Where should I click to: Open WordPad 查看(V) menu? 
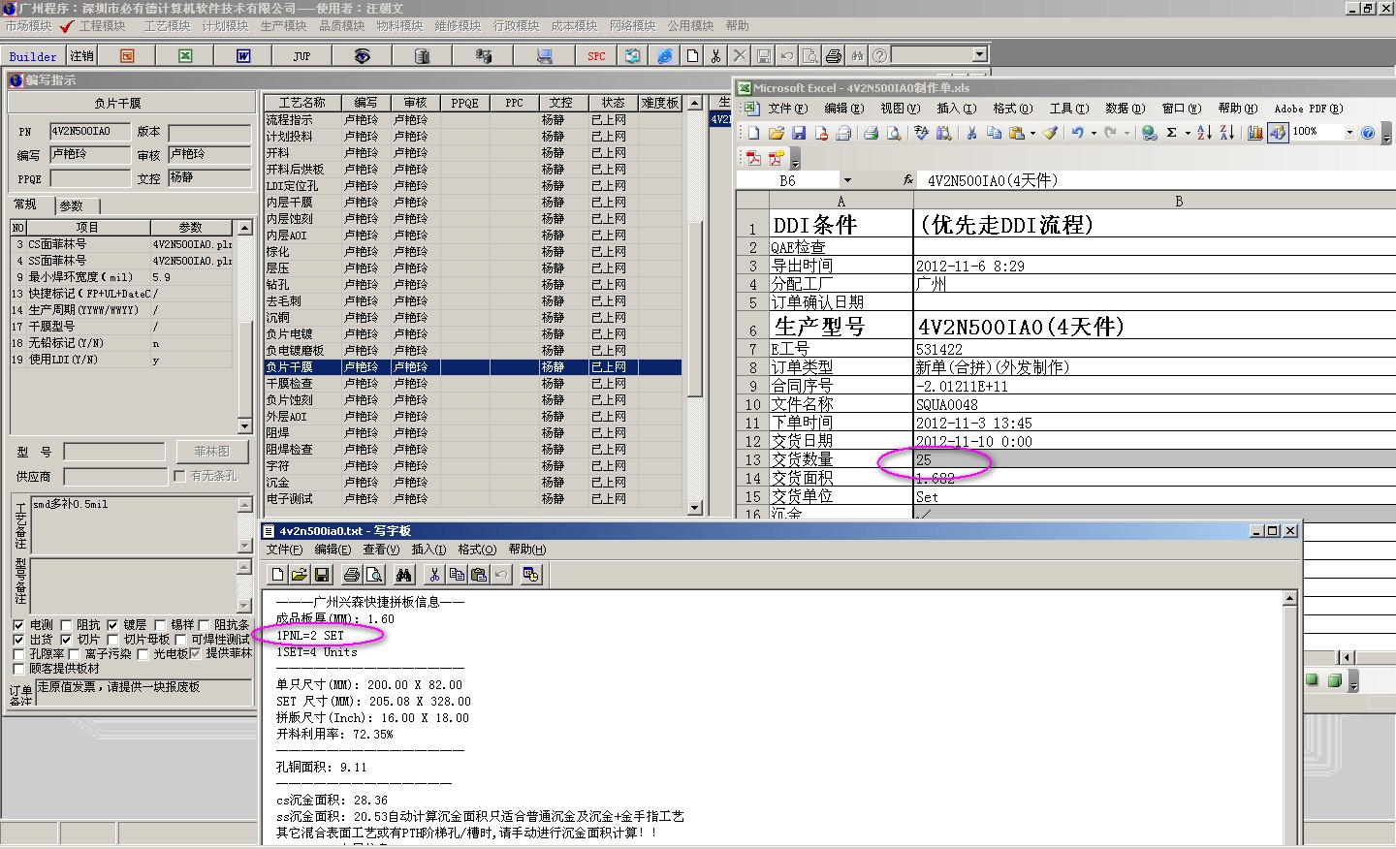point(381,550)
